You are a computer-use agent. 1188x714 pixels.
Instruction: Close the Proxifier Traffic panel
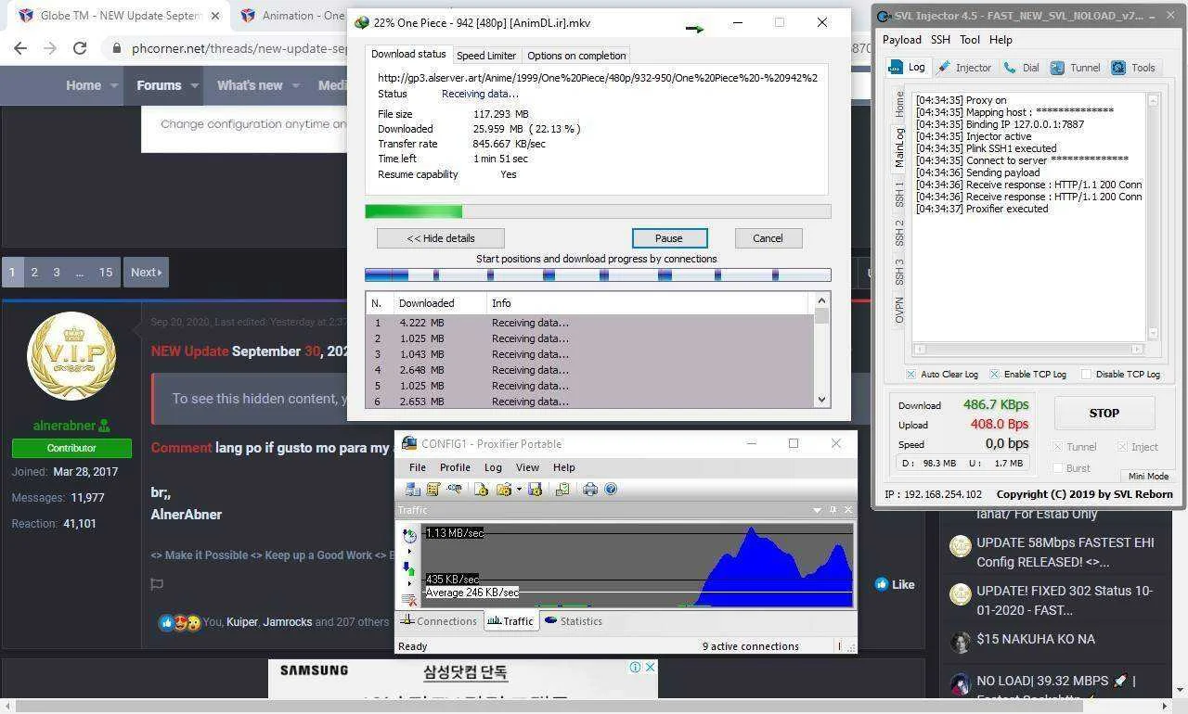pyautogui.click(x=847, y=510)
